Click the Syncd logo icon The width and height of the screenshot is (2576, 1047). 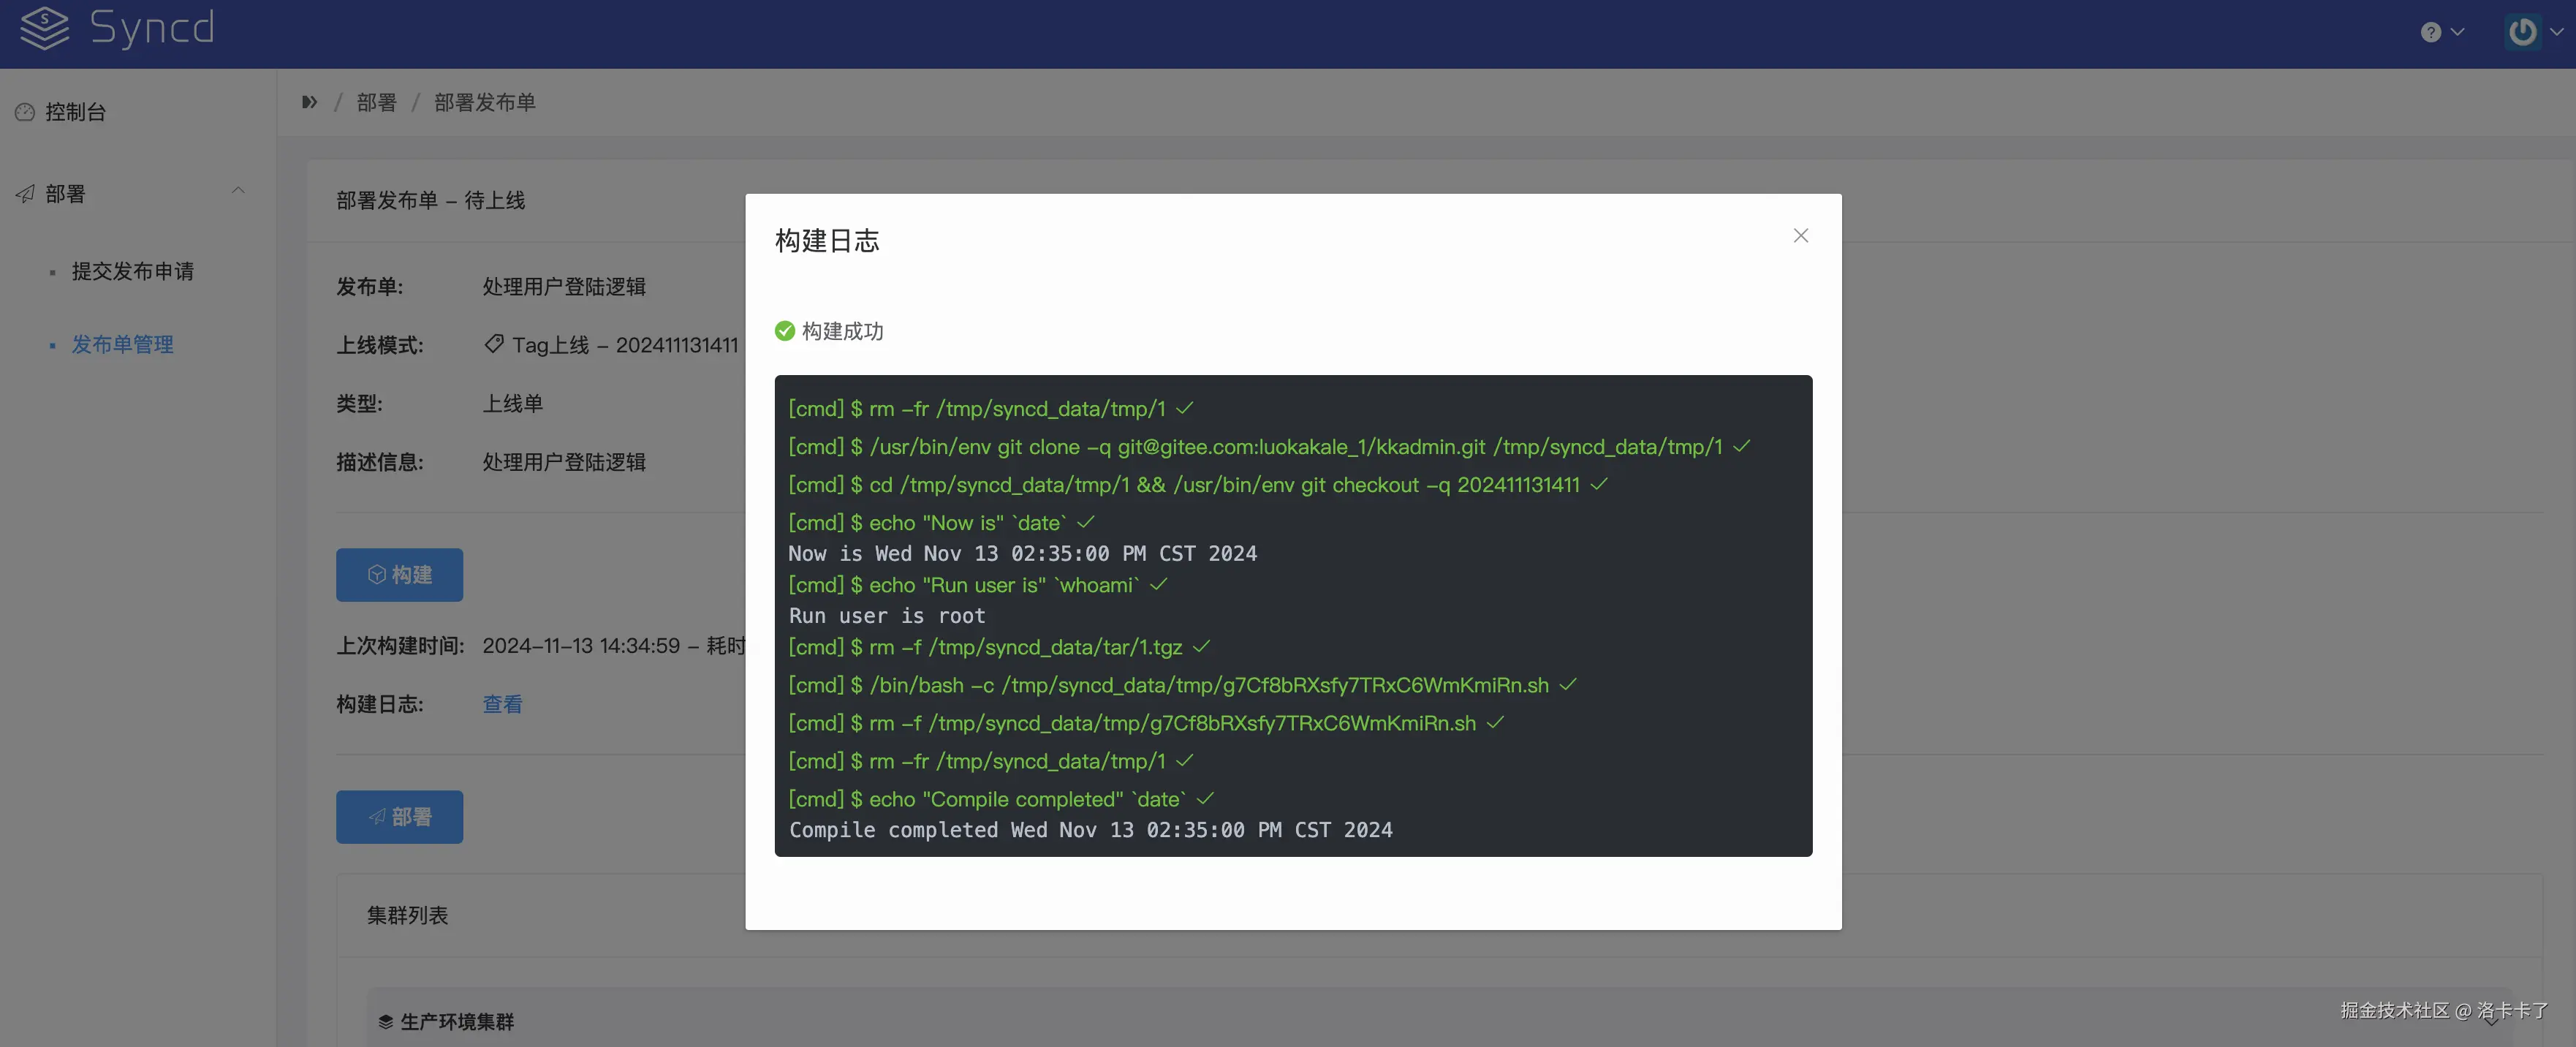pyautogui.click(x=45, y=27)
